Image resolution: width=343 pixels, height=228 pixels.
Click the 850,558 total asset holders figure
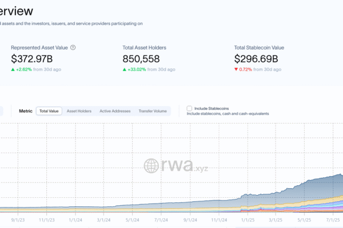[141, 59]
